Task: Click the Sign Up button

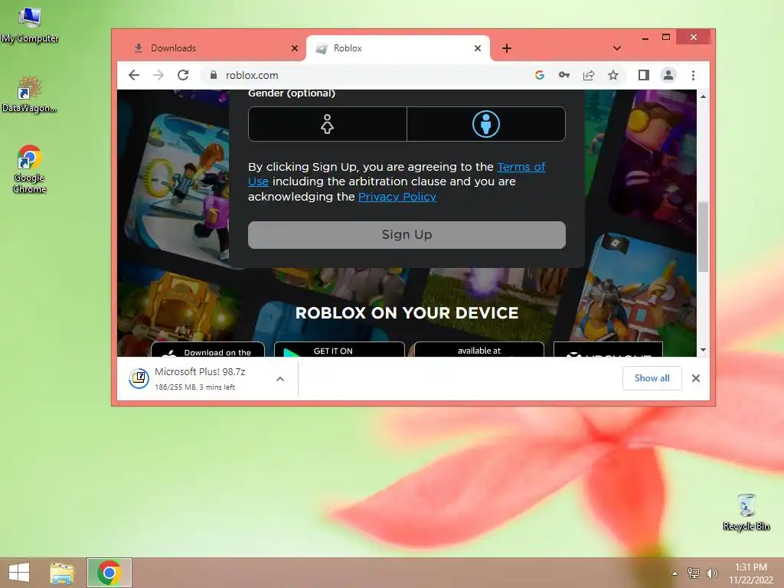Action: pos(407,234)
